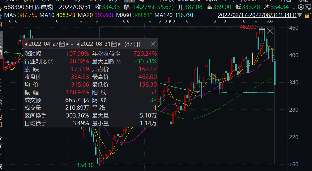Click the 成交额 value 665.71亿
The width and height of the screenshot is (312, 171).
pyautogui.click(x=77, y=100)
